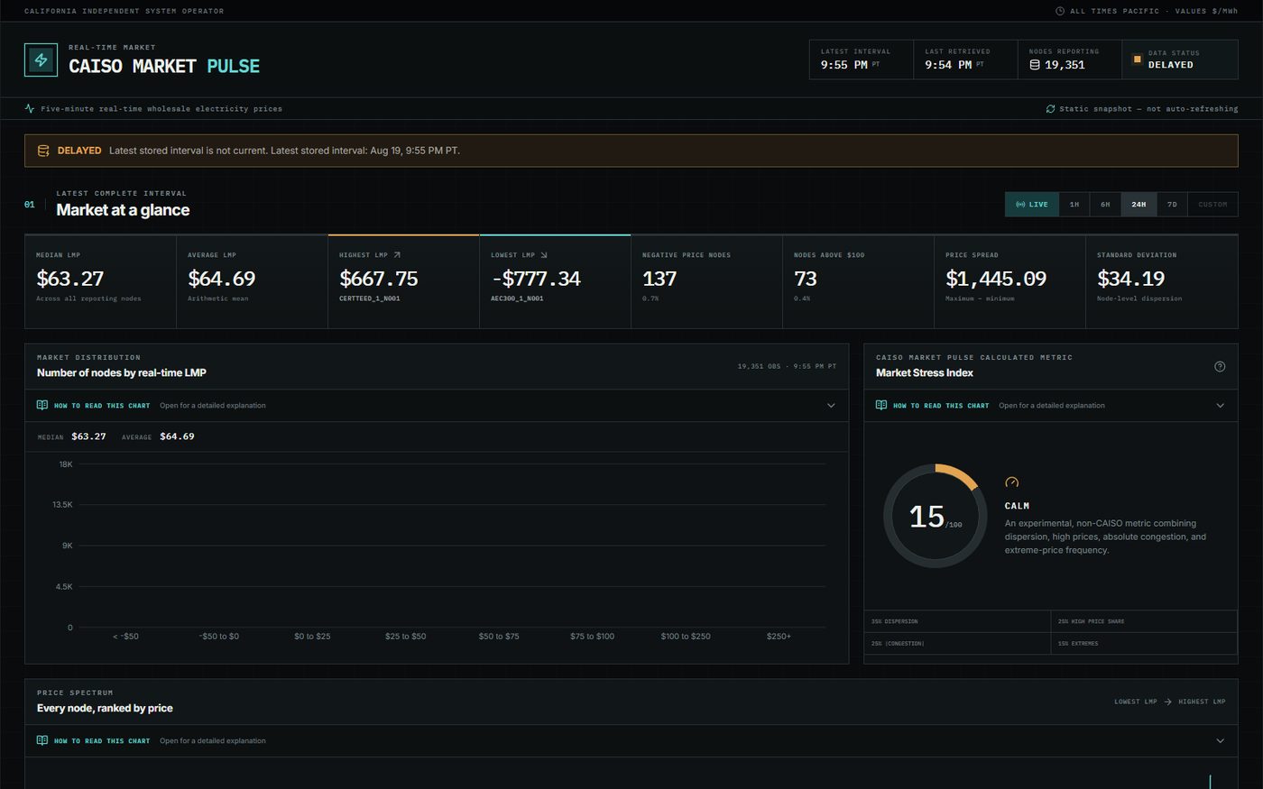1263x789 pixels.
Task: Click the stress index gauge showing 15
Action: coord(935,516)
